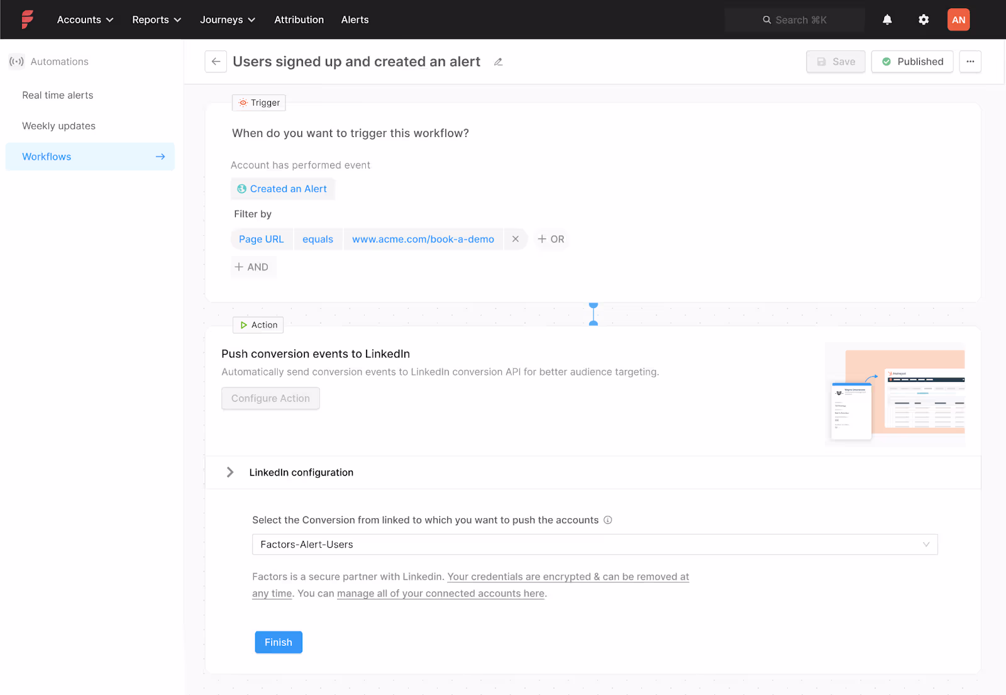This screenshot has width=1006, height=695.
Task: Change the Page URL filter property
Action: click(261, 239)
